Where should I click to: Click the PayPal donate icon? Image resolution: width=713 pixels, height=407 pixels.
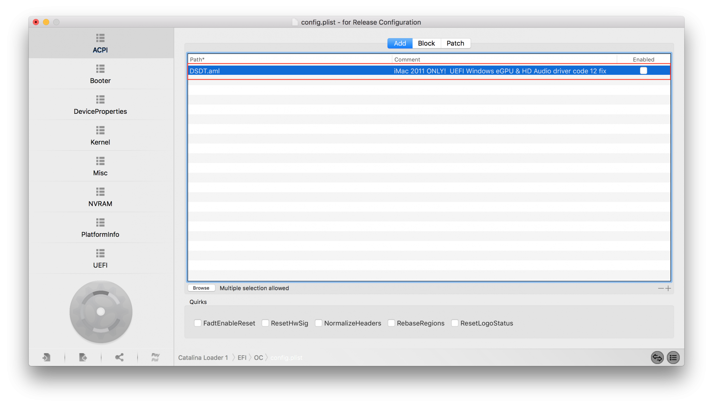click(x=155, y=357)
